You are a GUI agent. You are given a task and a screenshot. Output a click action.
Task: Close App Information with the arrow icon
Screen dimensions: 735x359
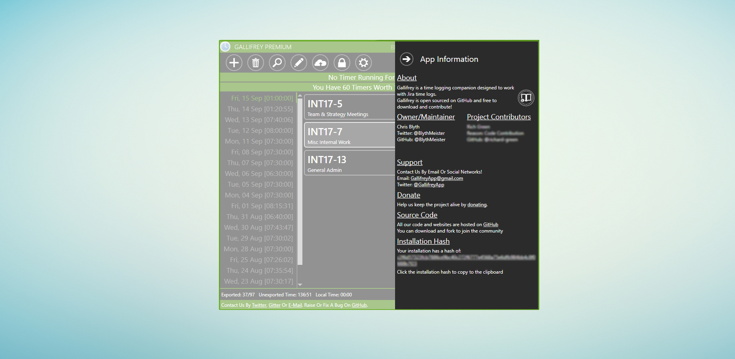coord(407,59)
